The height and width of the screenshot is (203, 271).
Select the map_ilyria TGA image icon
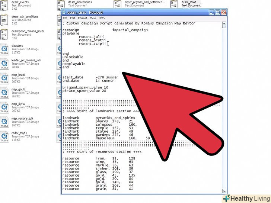(x=4, y=107)
